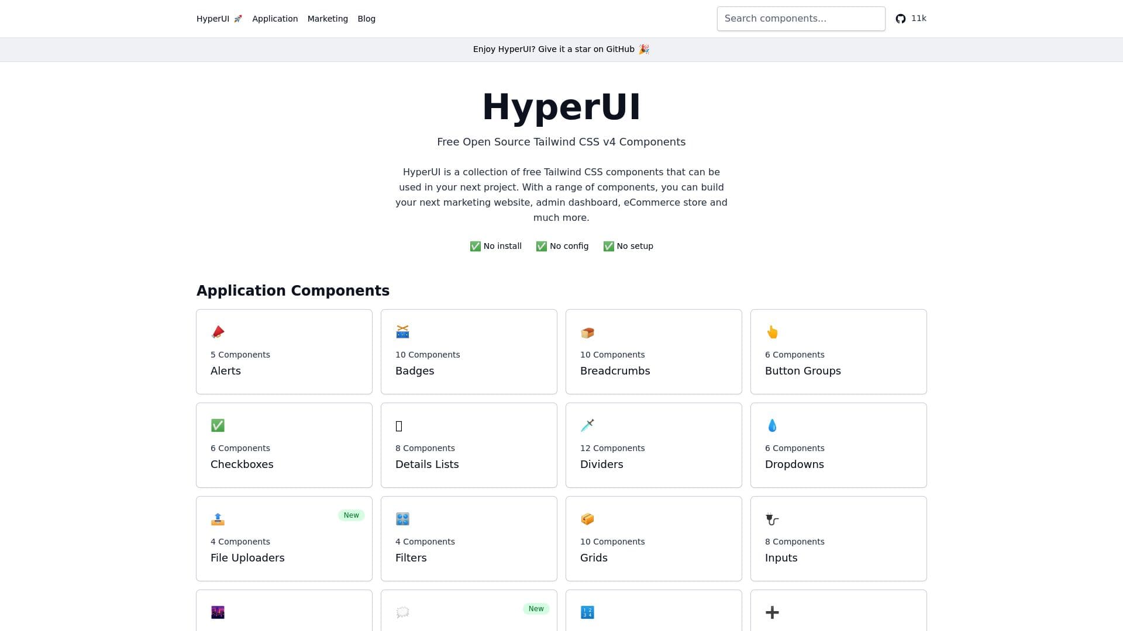Open the Application menu item
Viewport: 1123px width, 631px height.
[275, 19]
